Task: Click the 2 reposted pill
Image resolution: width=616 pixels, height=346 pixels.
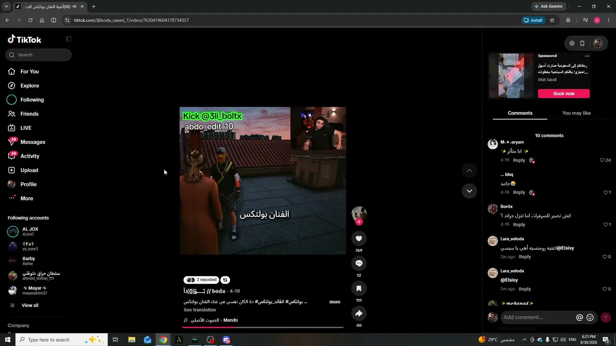Action: coord(201,280)
